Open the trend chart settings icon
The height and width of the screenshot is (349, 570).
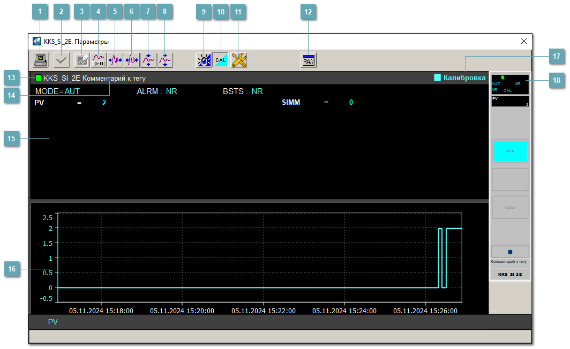82,60
